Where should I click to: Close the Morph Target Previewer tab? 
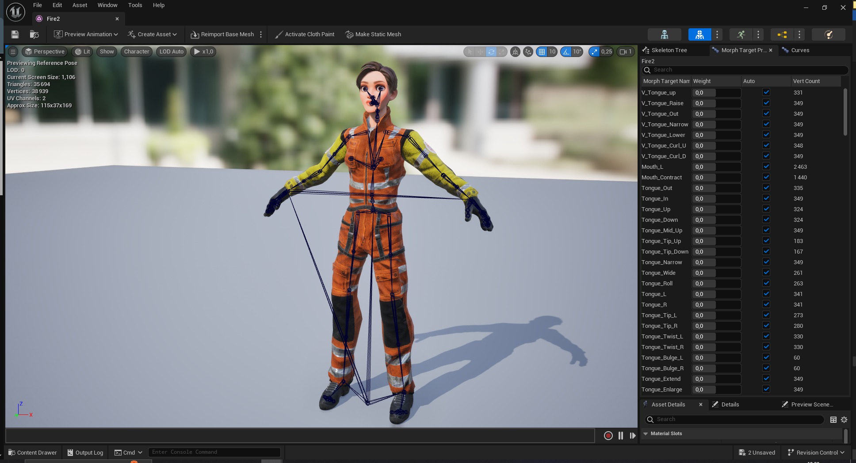[771, 50]
